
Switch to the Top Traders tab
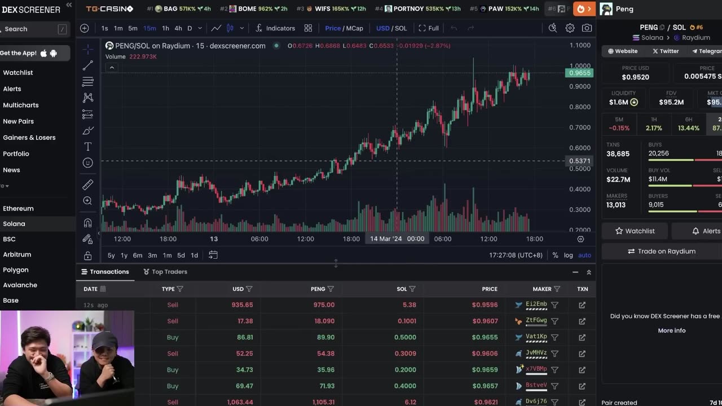coord(165,272)
